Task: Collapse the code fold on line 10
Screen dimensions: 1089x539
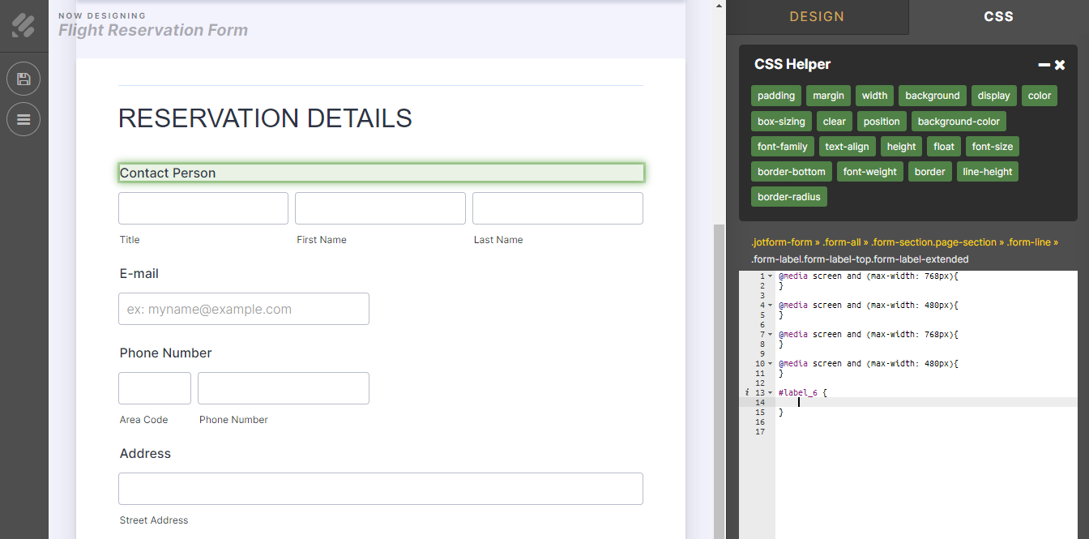Action: (x=771, y=364)
